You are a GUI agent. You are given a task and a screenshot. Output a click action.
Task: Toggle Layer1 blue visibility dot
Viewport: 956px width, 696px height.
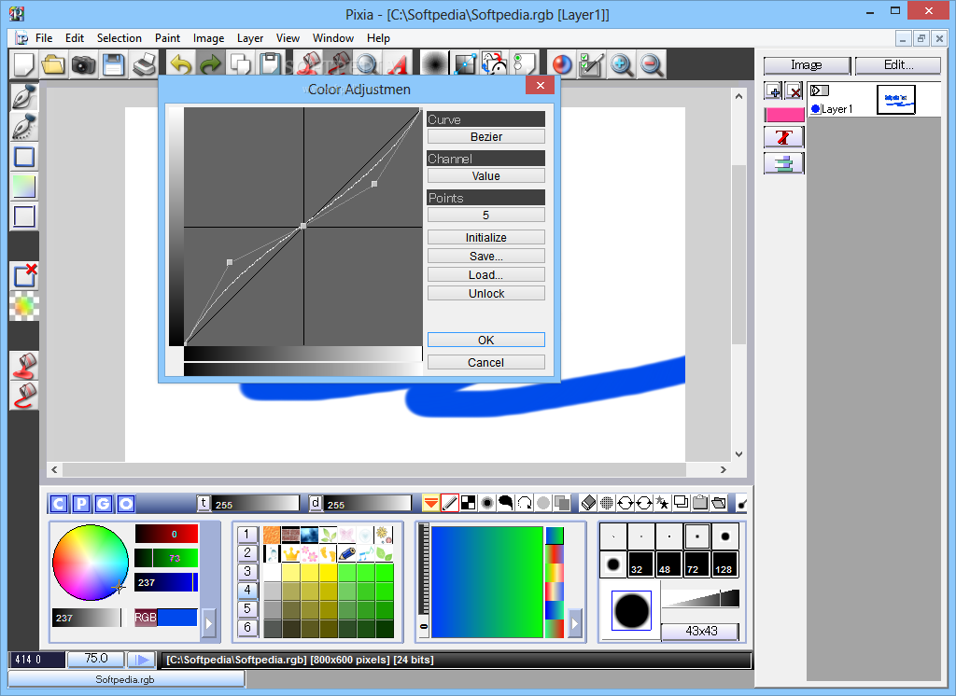coord(816,109)
